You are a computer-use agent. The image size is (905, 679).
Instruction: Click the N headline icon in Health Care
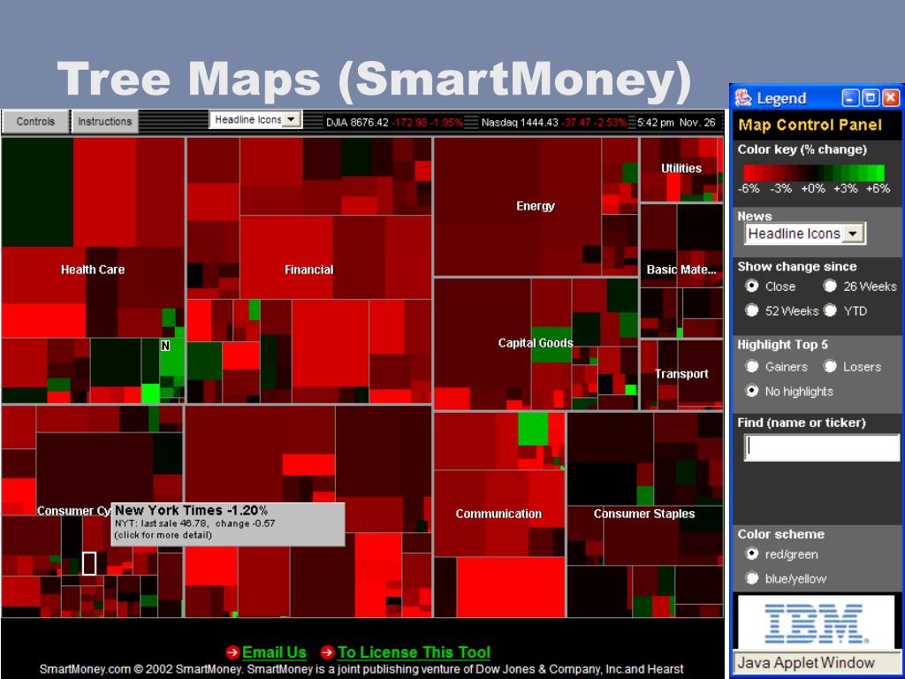tap(165, 346)
